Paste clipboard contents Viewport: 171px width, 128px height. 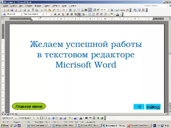click(49, 10)
